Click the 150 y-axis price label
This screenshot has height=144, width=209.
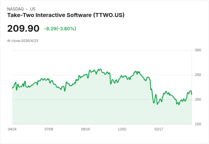(x=198, y=124)
